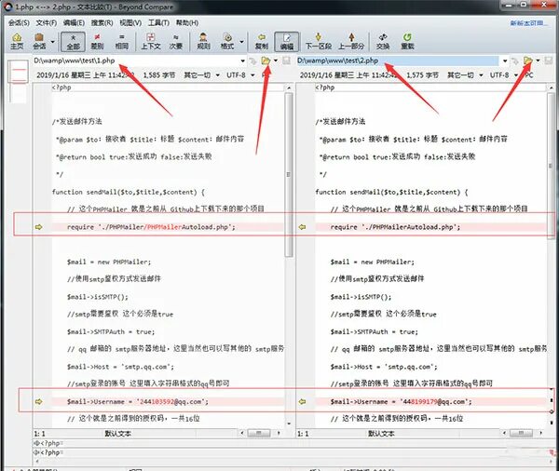Viewport: 559px width, 471px height.
Task: Click the 主页 (Home) toolbar icon
Action: coord(17,41)
